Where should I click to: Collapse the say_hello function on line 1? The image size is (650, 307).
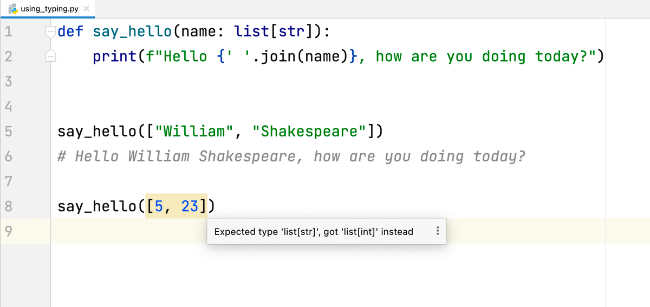(x=50, y=31)
